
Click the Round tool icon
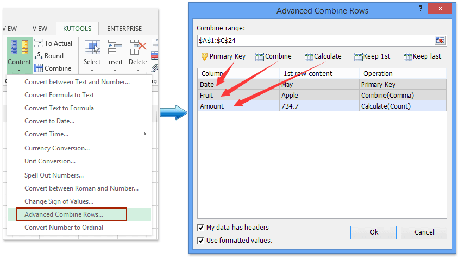(39, 55)
